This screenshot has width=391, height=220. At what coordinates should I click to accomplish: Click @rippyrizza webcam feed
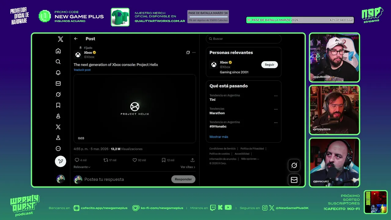(334, 110)
